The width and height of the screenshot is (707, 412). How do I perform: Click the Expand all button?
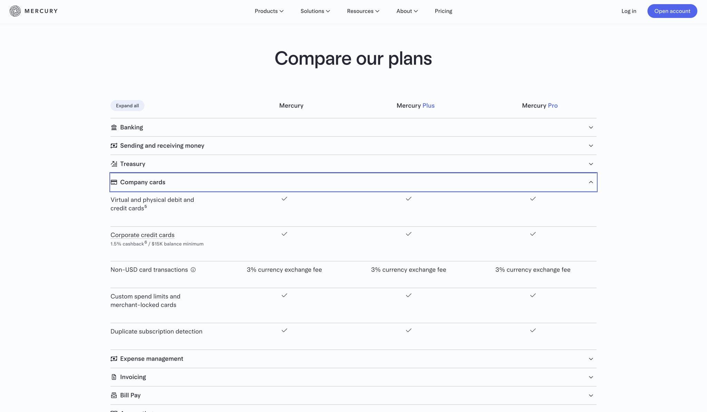(x=127, y=106)
